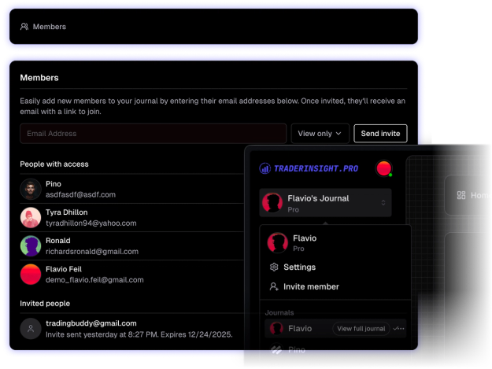Click the Journals section label

279,312
